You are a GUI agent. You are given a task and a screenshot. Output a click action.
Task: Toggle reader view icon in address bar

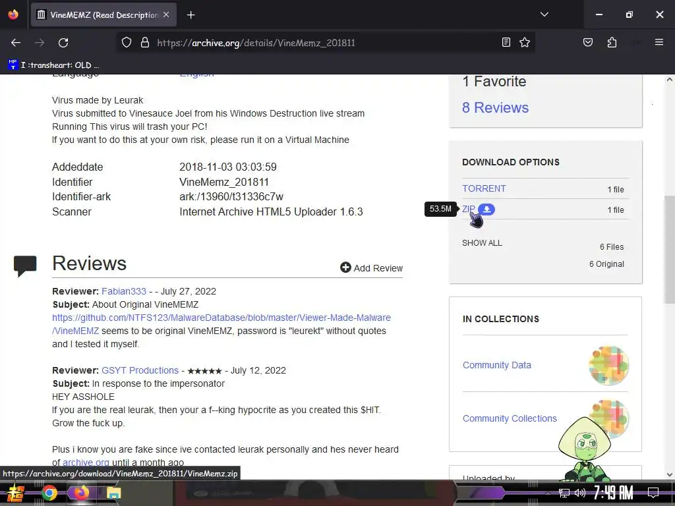(x=506, y=42)
